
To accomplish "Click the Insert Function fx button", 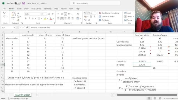I will pos(27,27).
